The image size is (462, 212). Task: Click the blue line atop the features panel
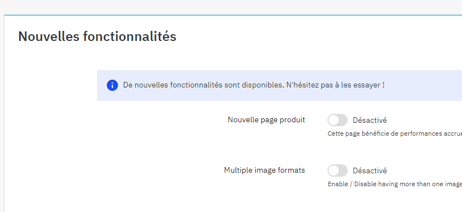tap(233, 15)
